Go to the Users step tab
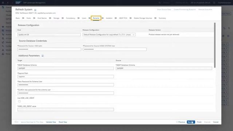This screenshot has width=233, height=131. tap(84, 18)
